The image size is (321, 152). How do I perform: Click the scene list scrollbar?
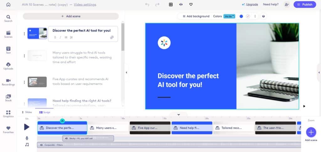coord(123,37)
